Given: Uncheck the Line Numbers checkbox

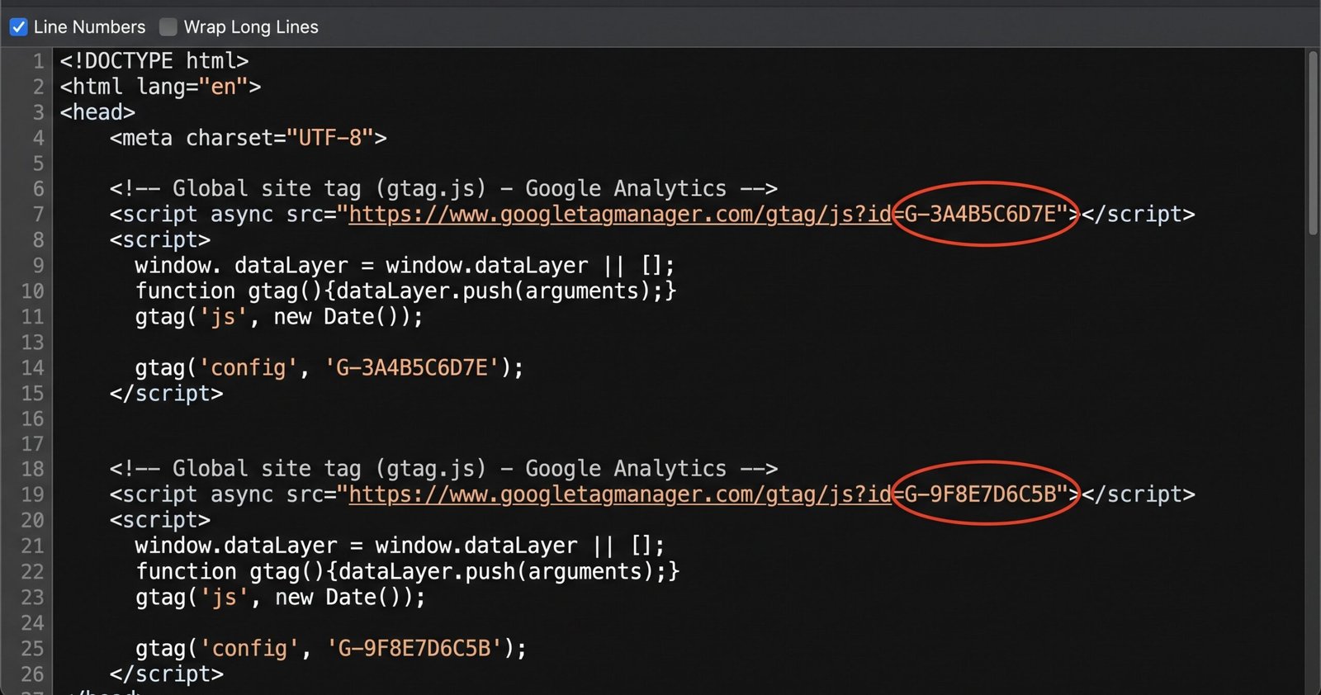Looking at the screenshot, I should pos(18,27).
